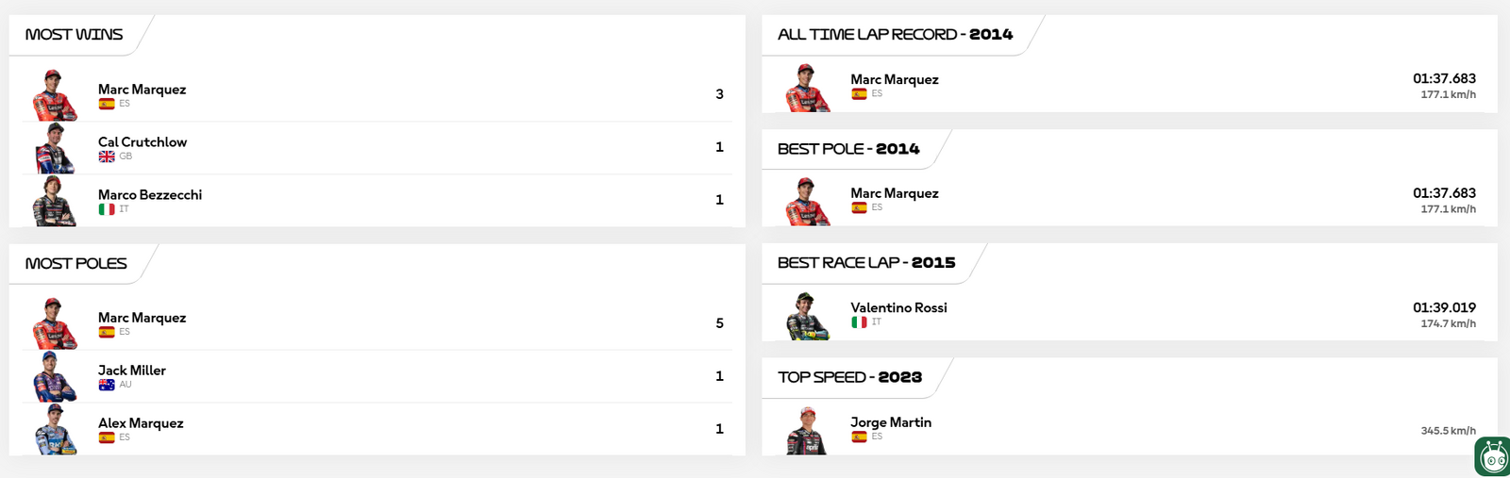Select Alex Marquez name link

[x=141, y=423]
